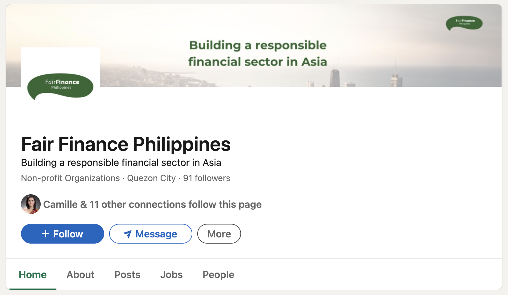Click the 91 followers text
Viewport: 508px width, 295px height.
pos(207,178)
